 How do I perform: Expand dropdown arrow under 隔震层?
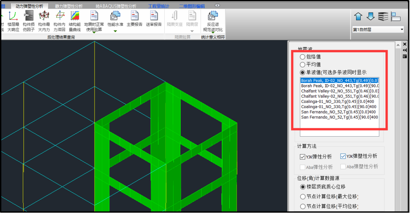[192, 31]
